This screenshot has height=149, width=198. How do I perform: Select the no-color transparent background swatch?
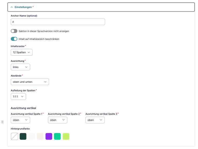14,136
